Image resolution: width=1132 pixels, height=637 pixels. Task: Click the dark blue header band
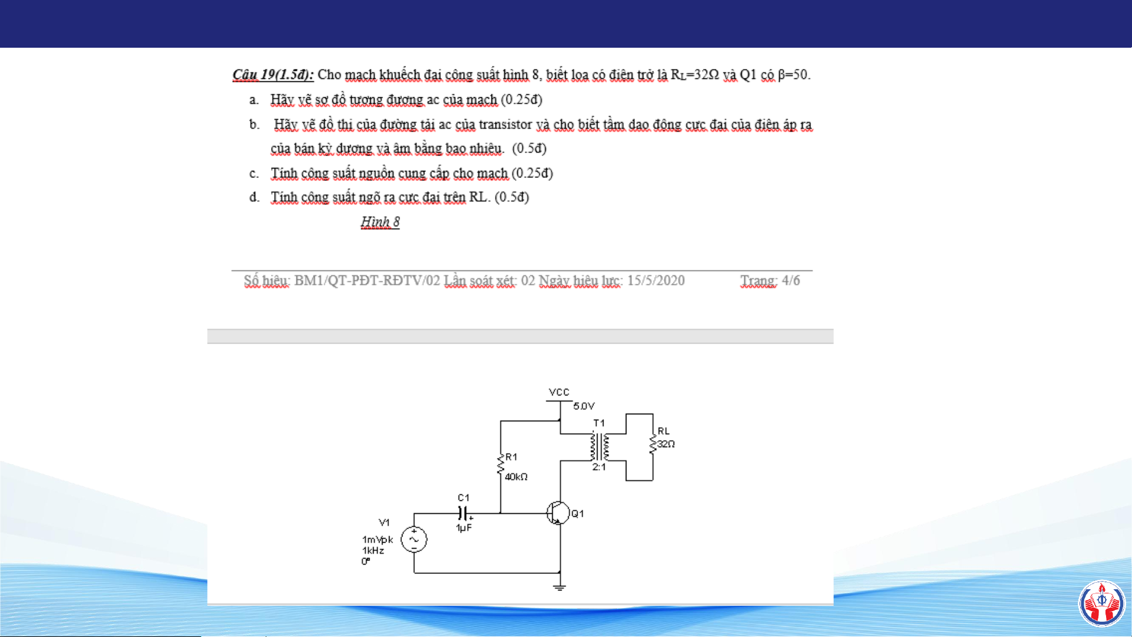(x=566, y=24)
